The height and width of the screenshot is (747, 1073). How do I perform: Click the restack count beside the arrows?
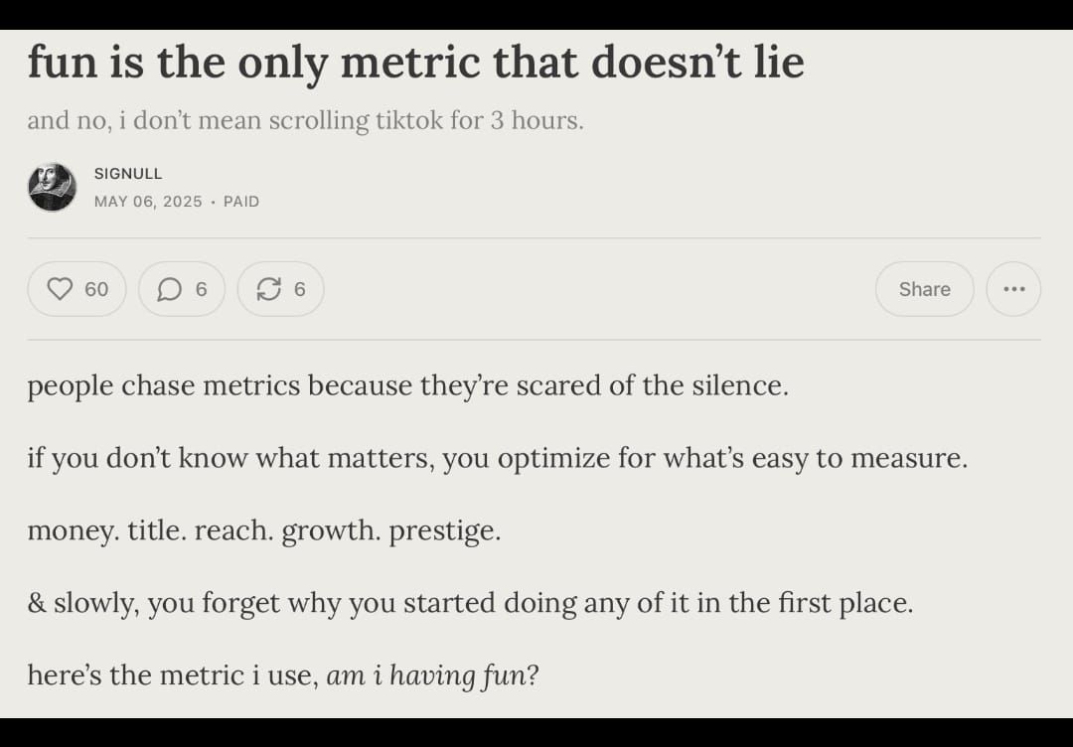300,289
